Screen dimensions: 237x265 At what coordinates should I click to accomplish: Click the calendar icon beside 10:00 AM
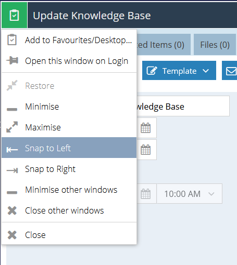point(145,194)
